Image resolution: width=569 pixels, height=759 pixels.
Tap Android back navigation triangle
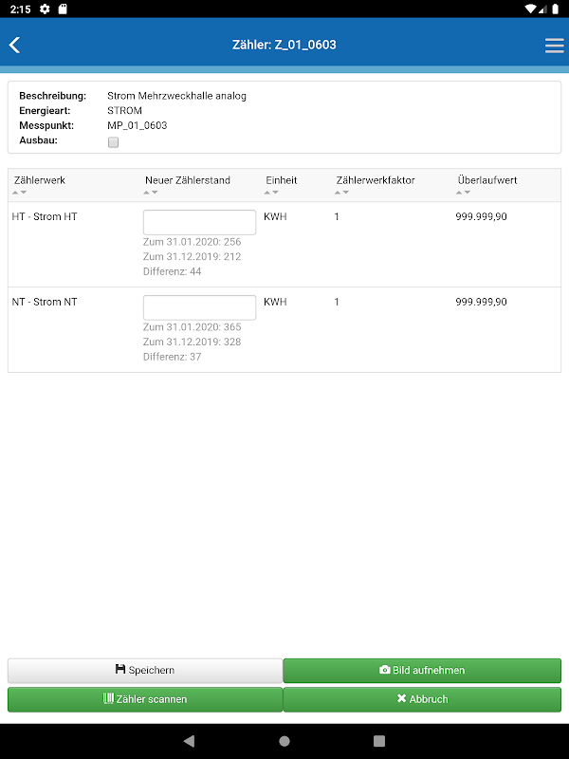[x=189, y=741]
